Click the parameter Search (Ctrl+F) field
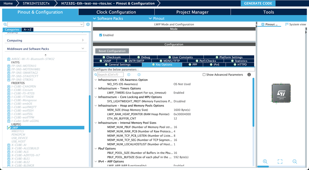The image size is (309, 170). (110, 75)
